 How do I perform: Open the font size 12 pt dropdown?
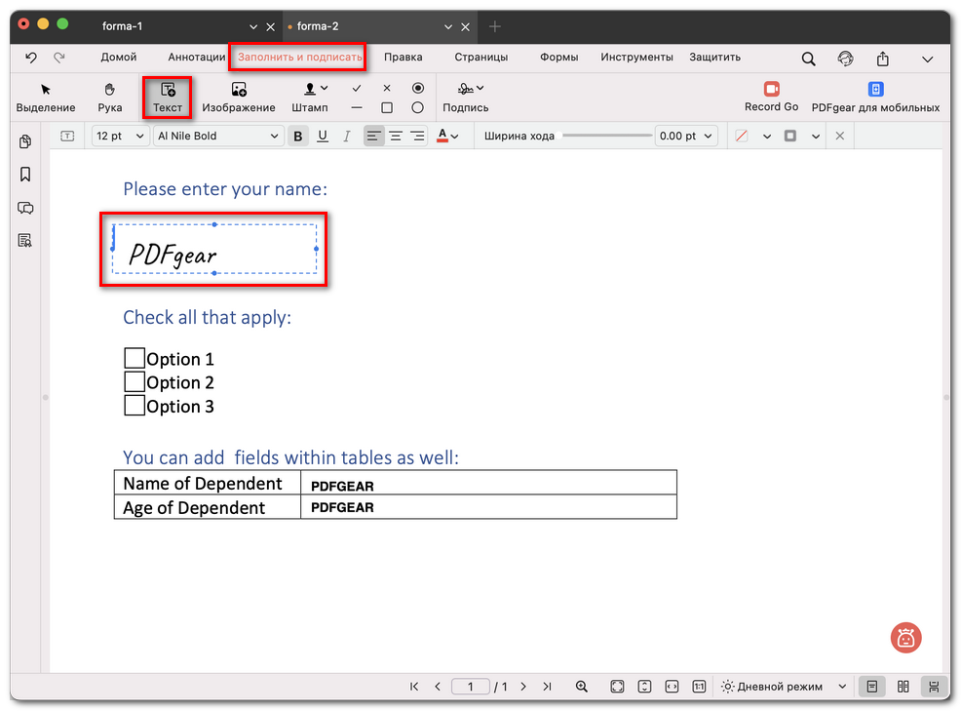pos(120,137)
